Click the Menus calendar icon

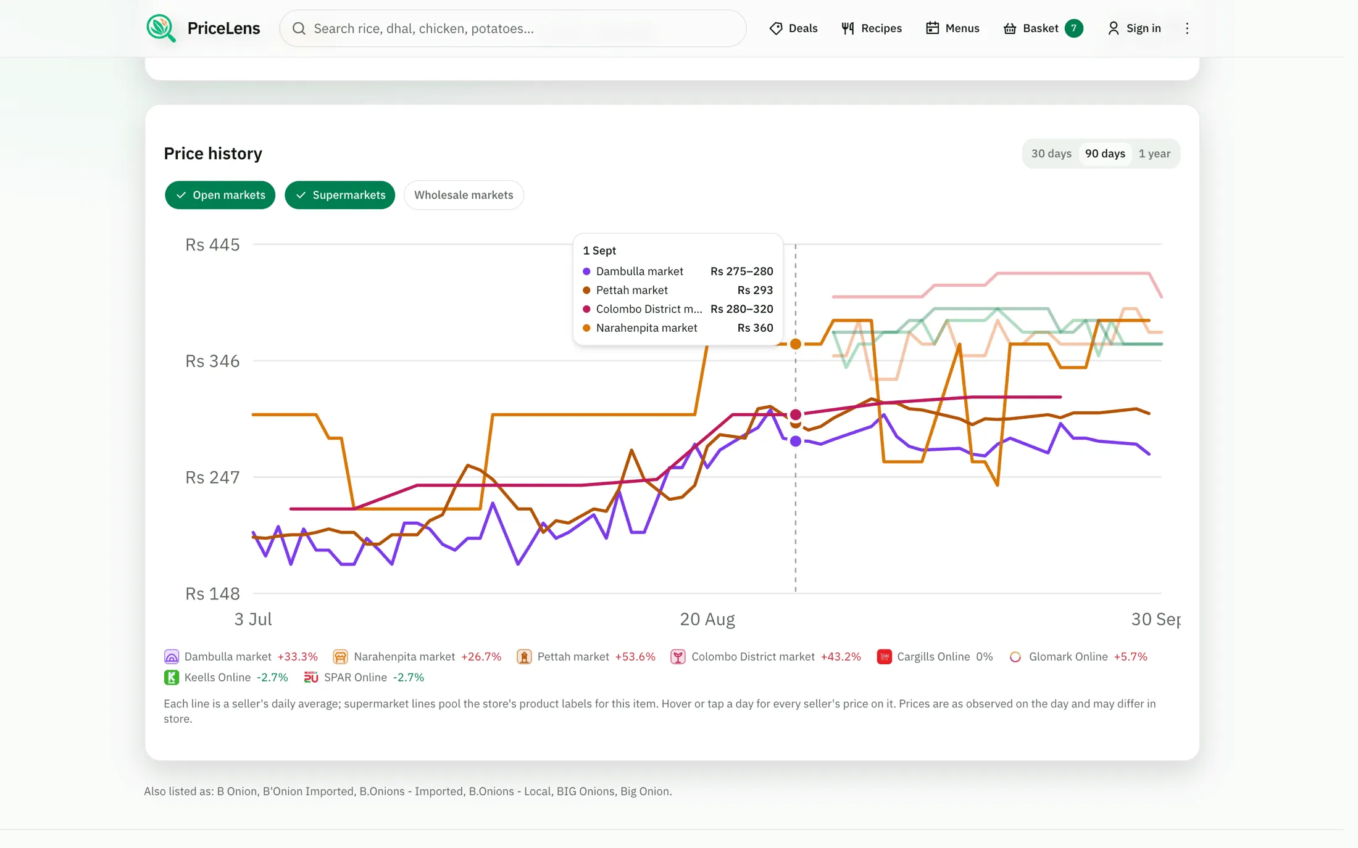[x=932, y=28]
